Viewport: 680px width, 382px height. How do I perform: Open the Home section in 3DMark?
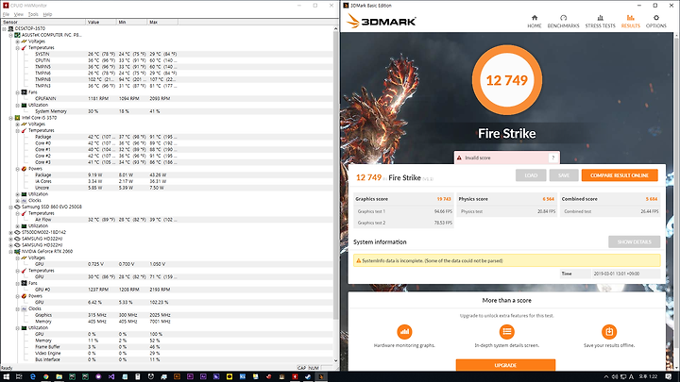pos(535,21)
